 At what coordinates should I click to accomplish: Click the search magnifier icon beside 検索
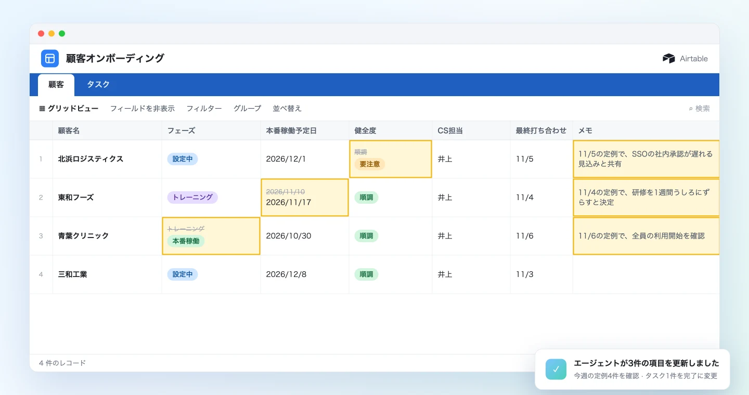coord(691,109)
